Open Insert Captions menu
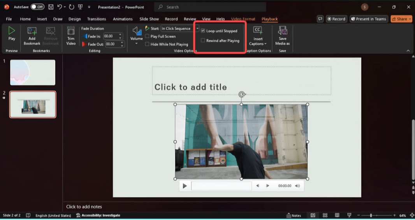The height and width of the screenshot is (220, 415). click(258, 36)
